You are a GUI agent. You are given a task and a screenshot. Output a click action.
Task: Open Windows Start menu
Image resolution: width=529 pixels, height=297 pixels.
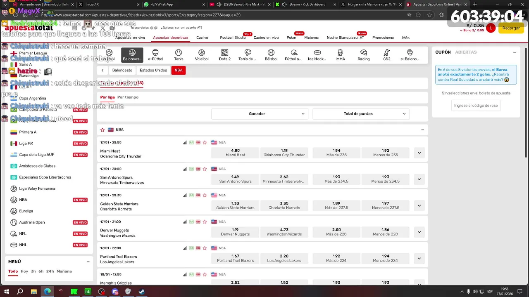tap(7, 291)
